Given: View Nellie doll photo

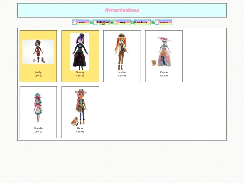Looking at the screenshot, I should click(x=122, y=52).
